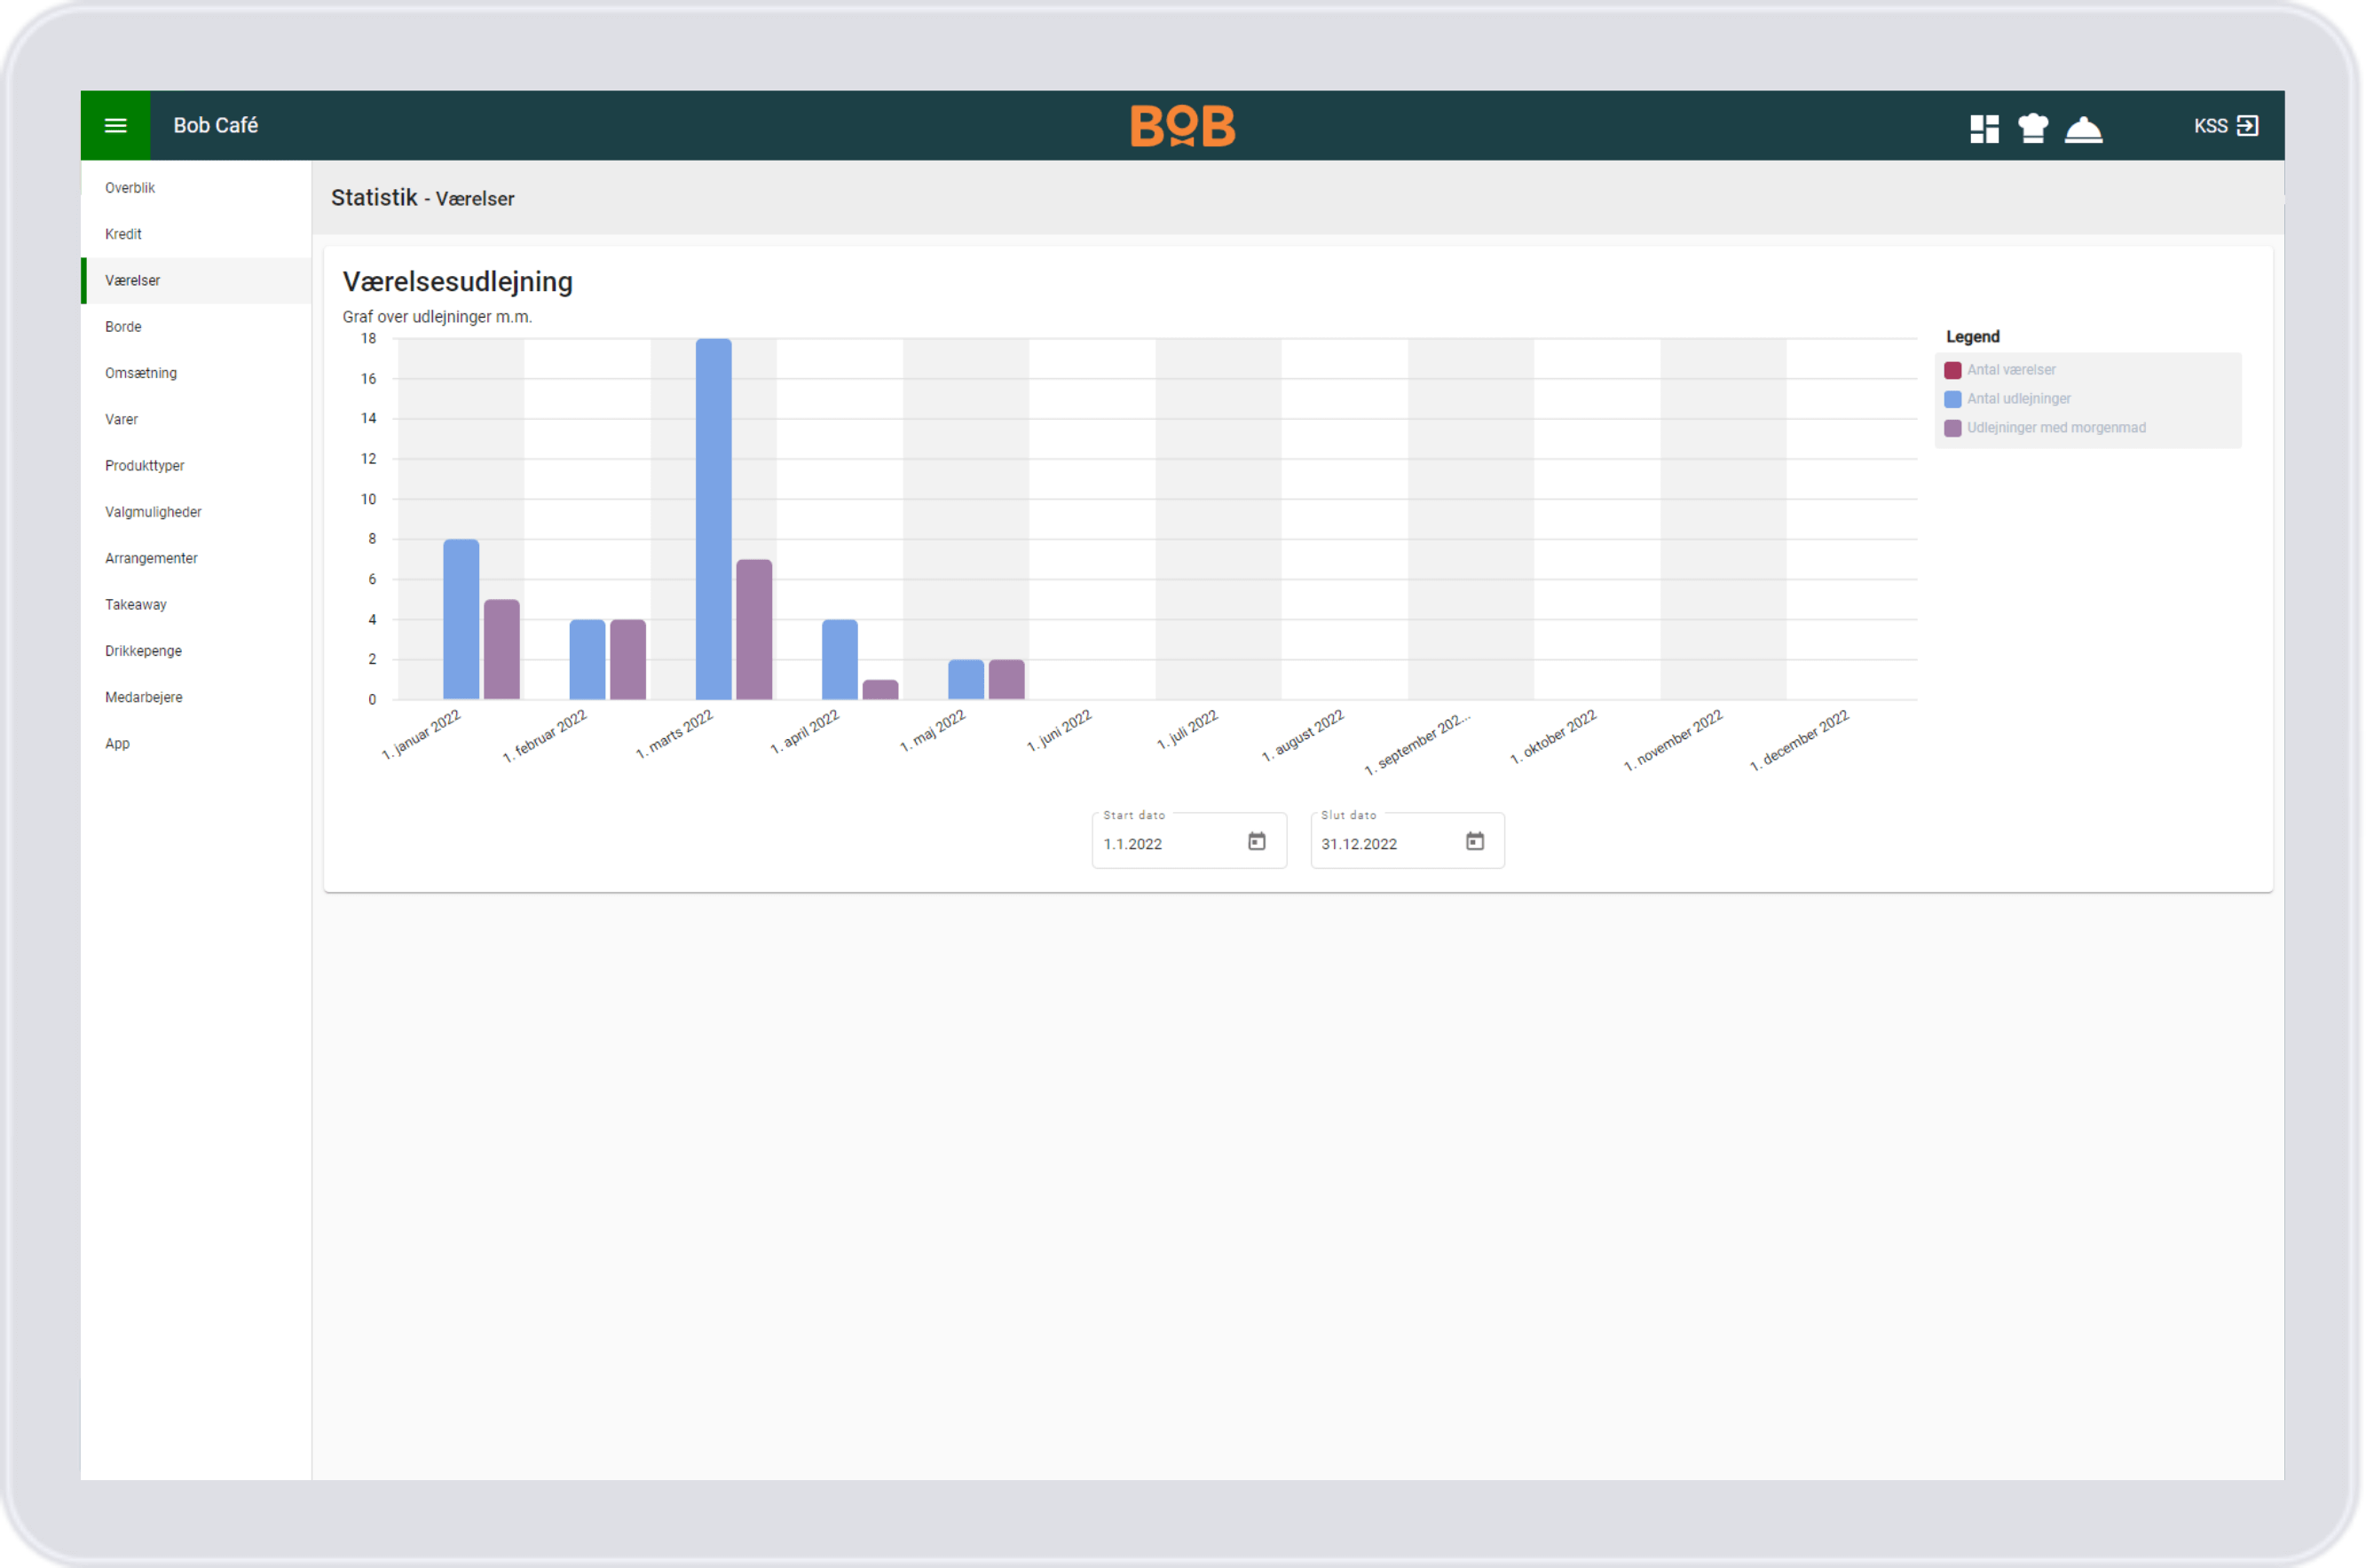
Task: Click the marts 2022 blue bar
Action: [x=713, y=520]
